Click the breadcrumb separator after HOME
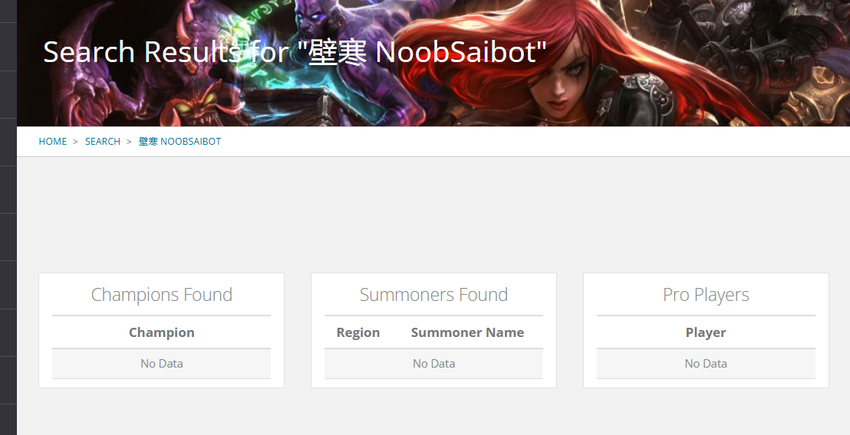850x435 pixels. [x=75, y=142]
